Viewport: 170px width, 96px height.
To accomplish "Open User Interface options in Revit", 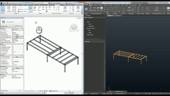I will coord(78,9).
